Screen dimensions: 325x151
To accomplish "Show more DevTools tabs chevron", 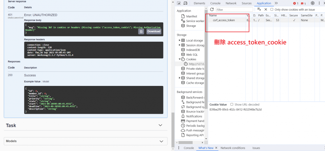I will click(x=276, y=3).
